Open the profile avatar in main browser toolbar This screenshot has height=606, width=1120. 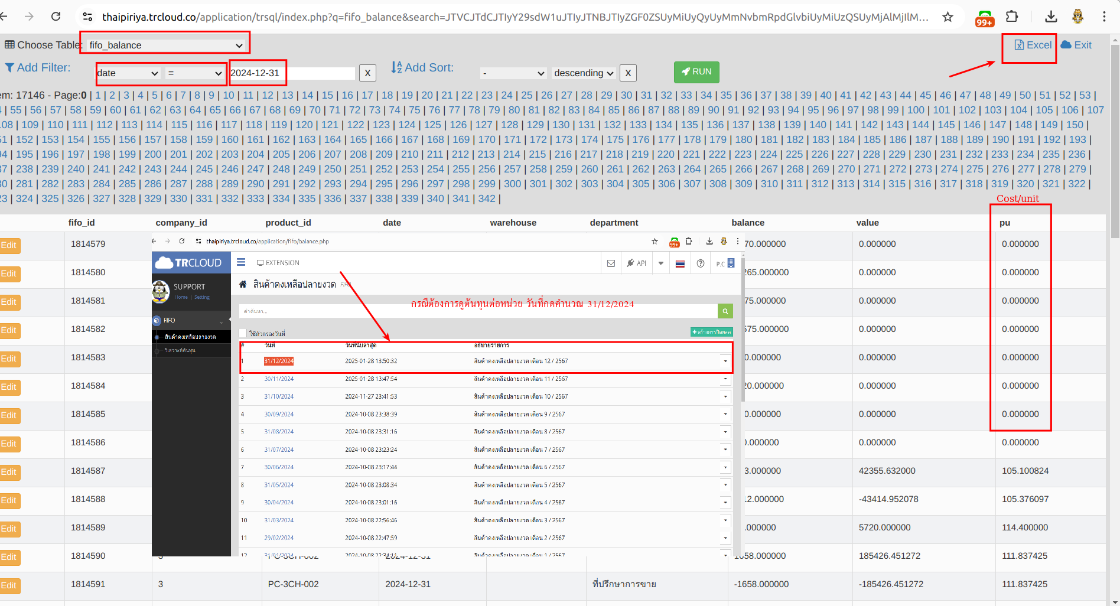pos(1077,17)
